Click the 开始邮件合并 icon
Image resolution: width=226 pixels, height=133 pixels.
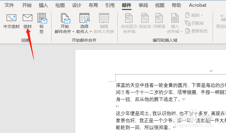(x=65, y=18)
